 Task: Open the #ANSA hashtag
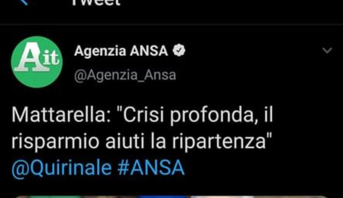(151, 168)
